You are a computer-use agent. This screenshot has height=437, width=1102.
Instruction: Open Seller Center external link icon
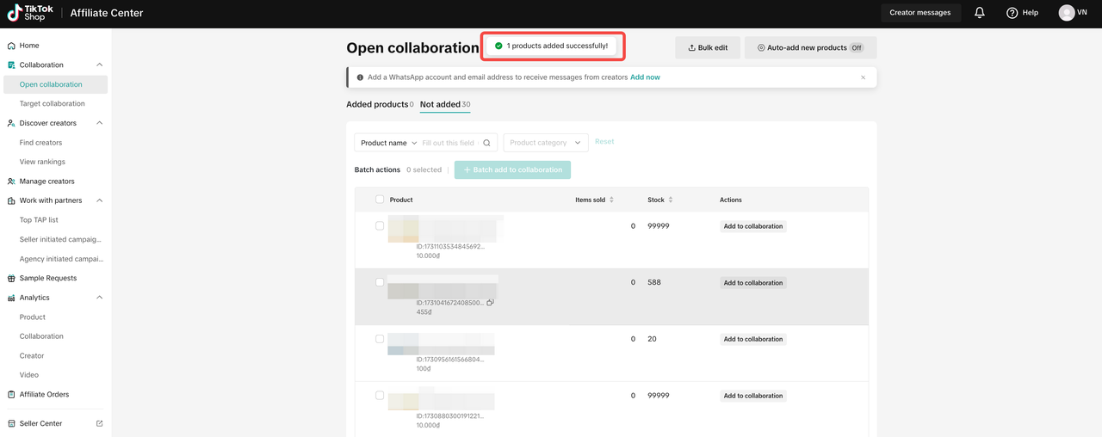(99, 423)
